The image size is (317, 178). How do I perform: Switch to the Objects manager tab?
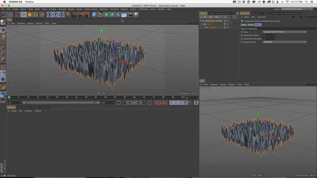coord(204,13)
